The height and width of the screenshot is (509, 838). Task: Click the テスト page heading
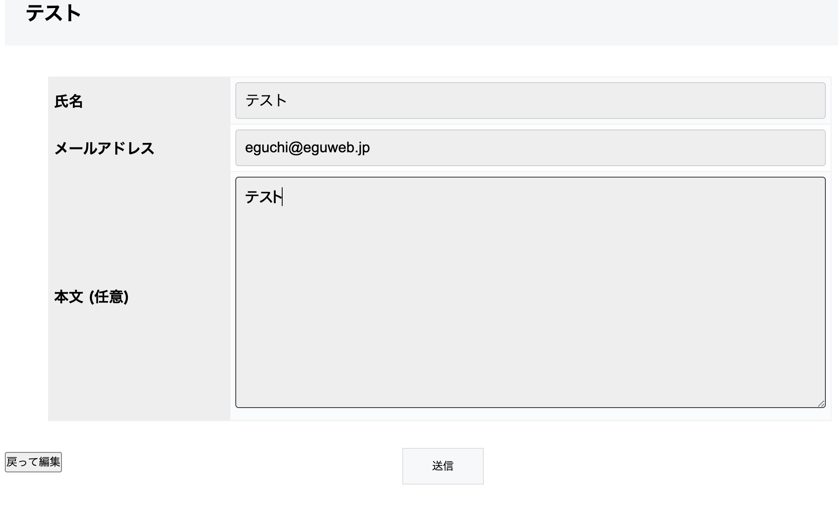pyautogui.click(x=53, y=13)
